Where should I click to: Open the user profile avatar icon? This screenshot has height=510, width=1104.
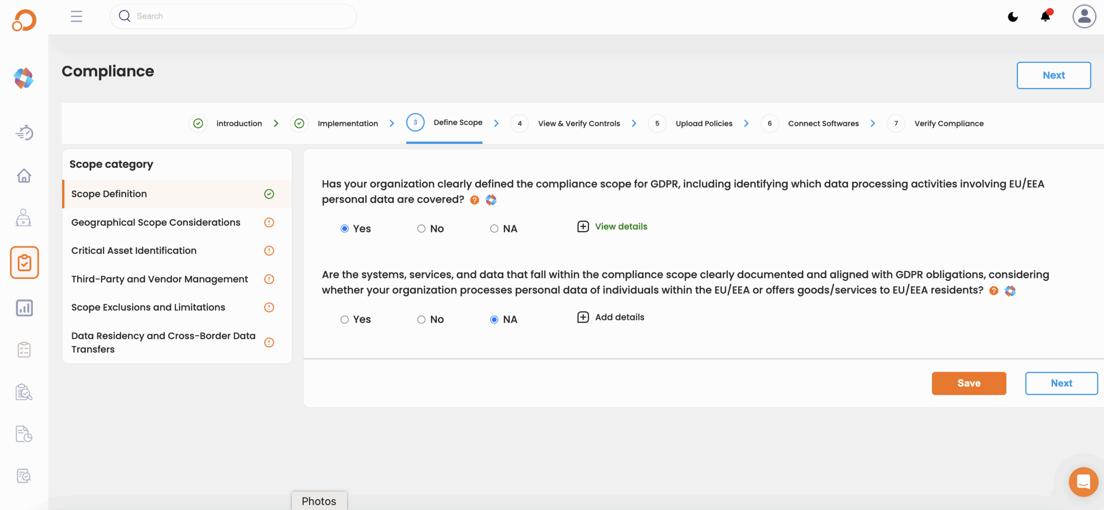[x=1084, y=16]
